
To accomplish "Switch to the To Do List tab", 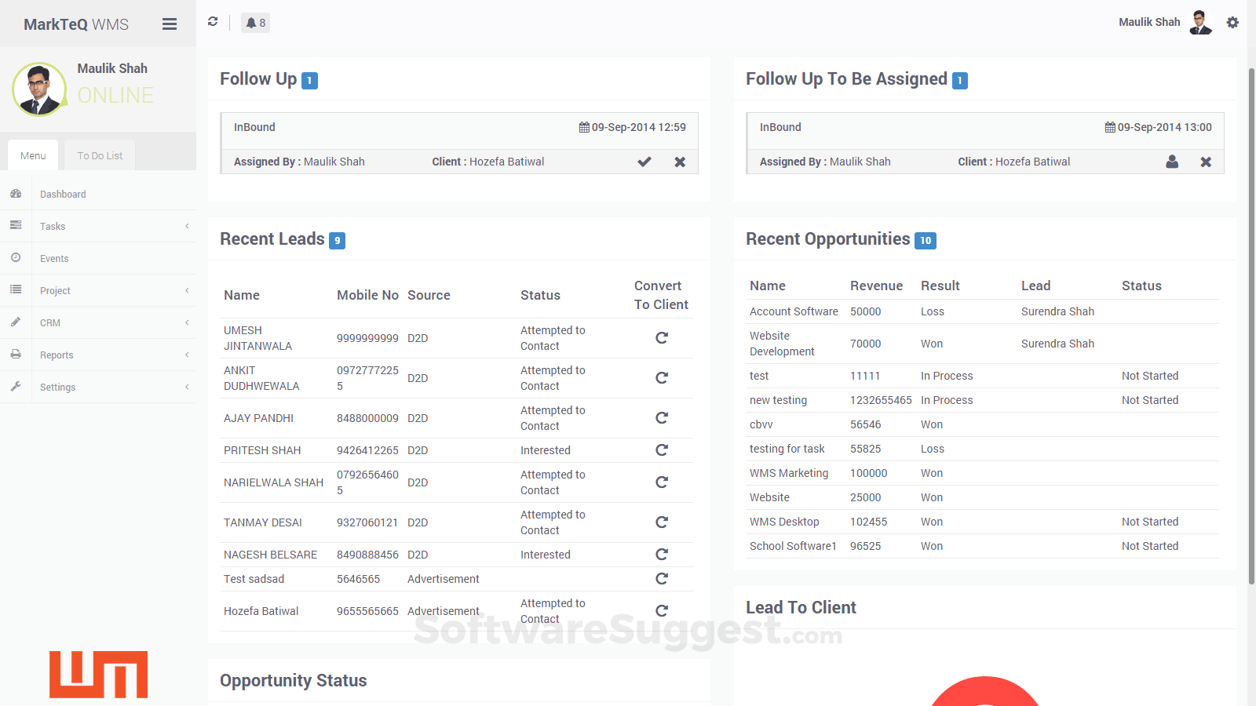I will [100, 155].
